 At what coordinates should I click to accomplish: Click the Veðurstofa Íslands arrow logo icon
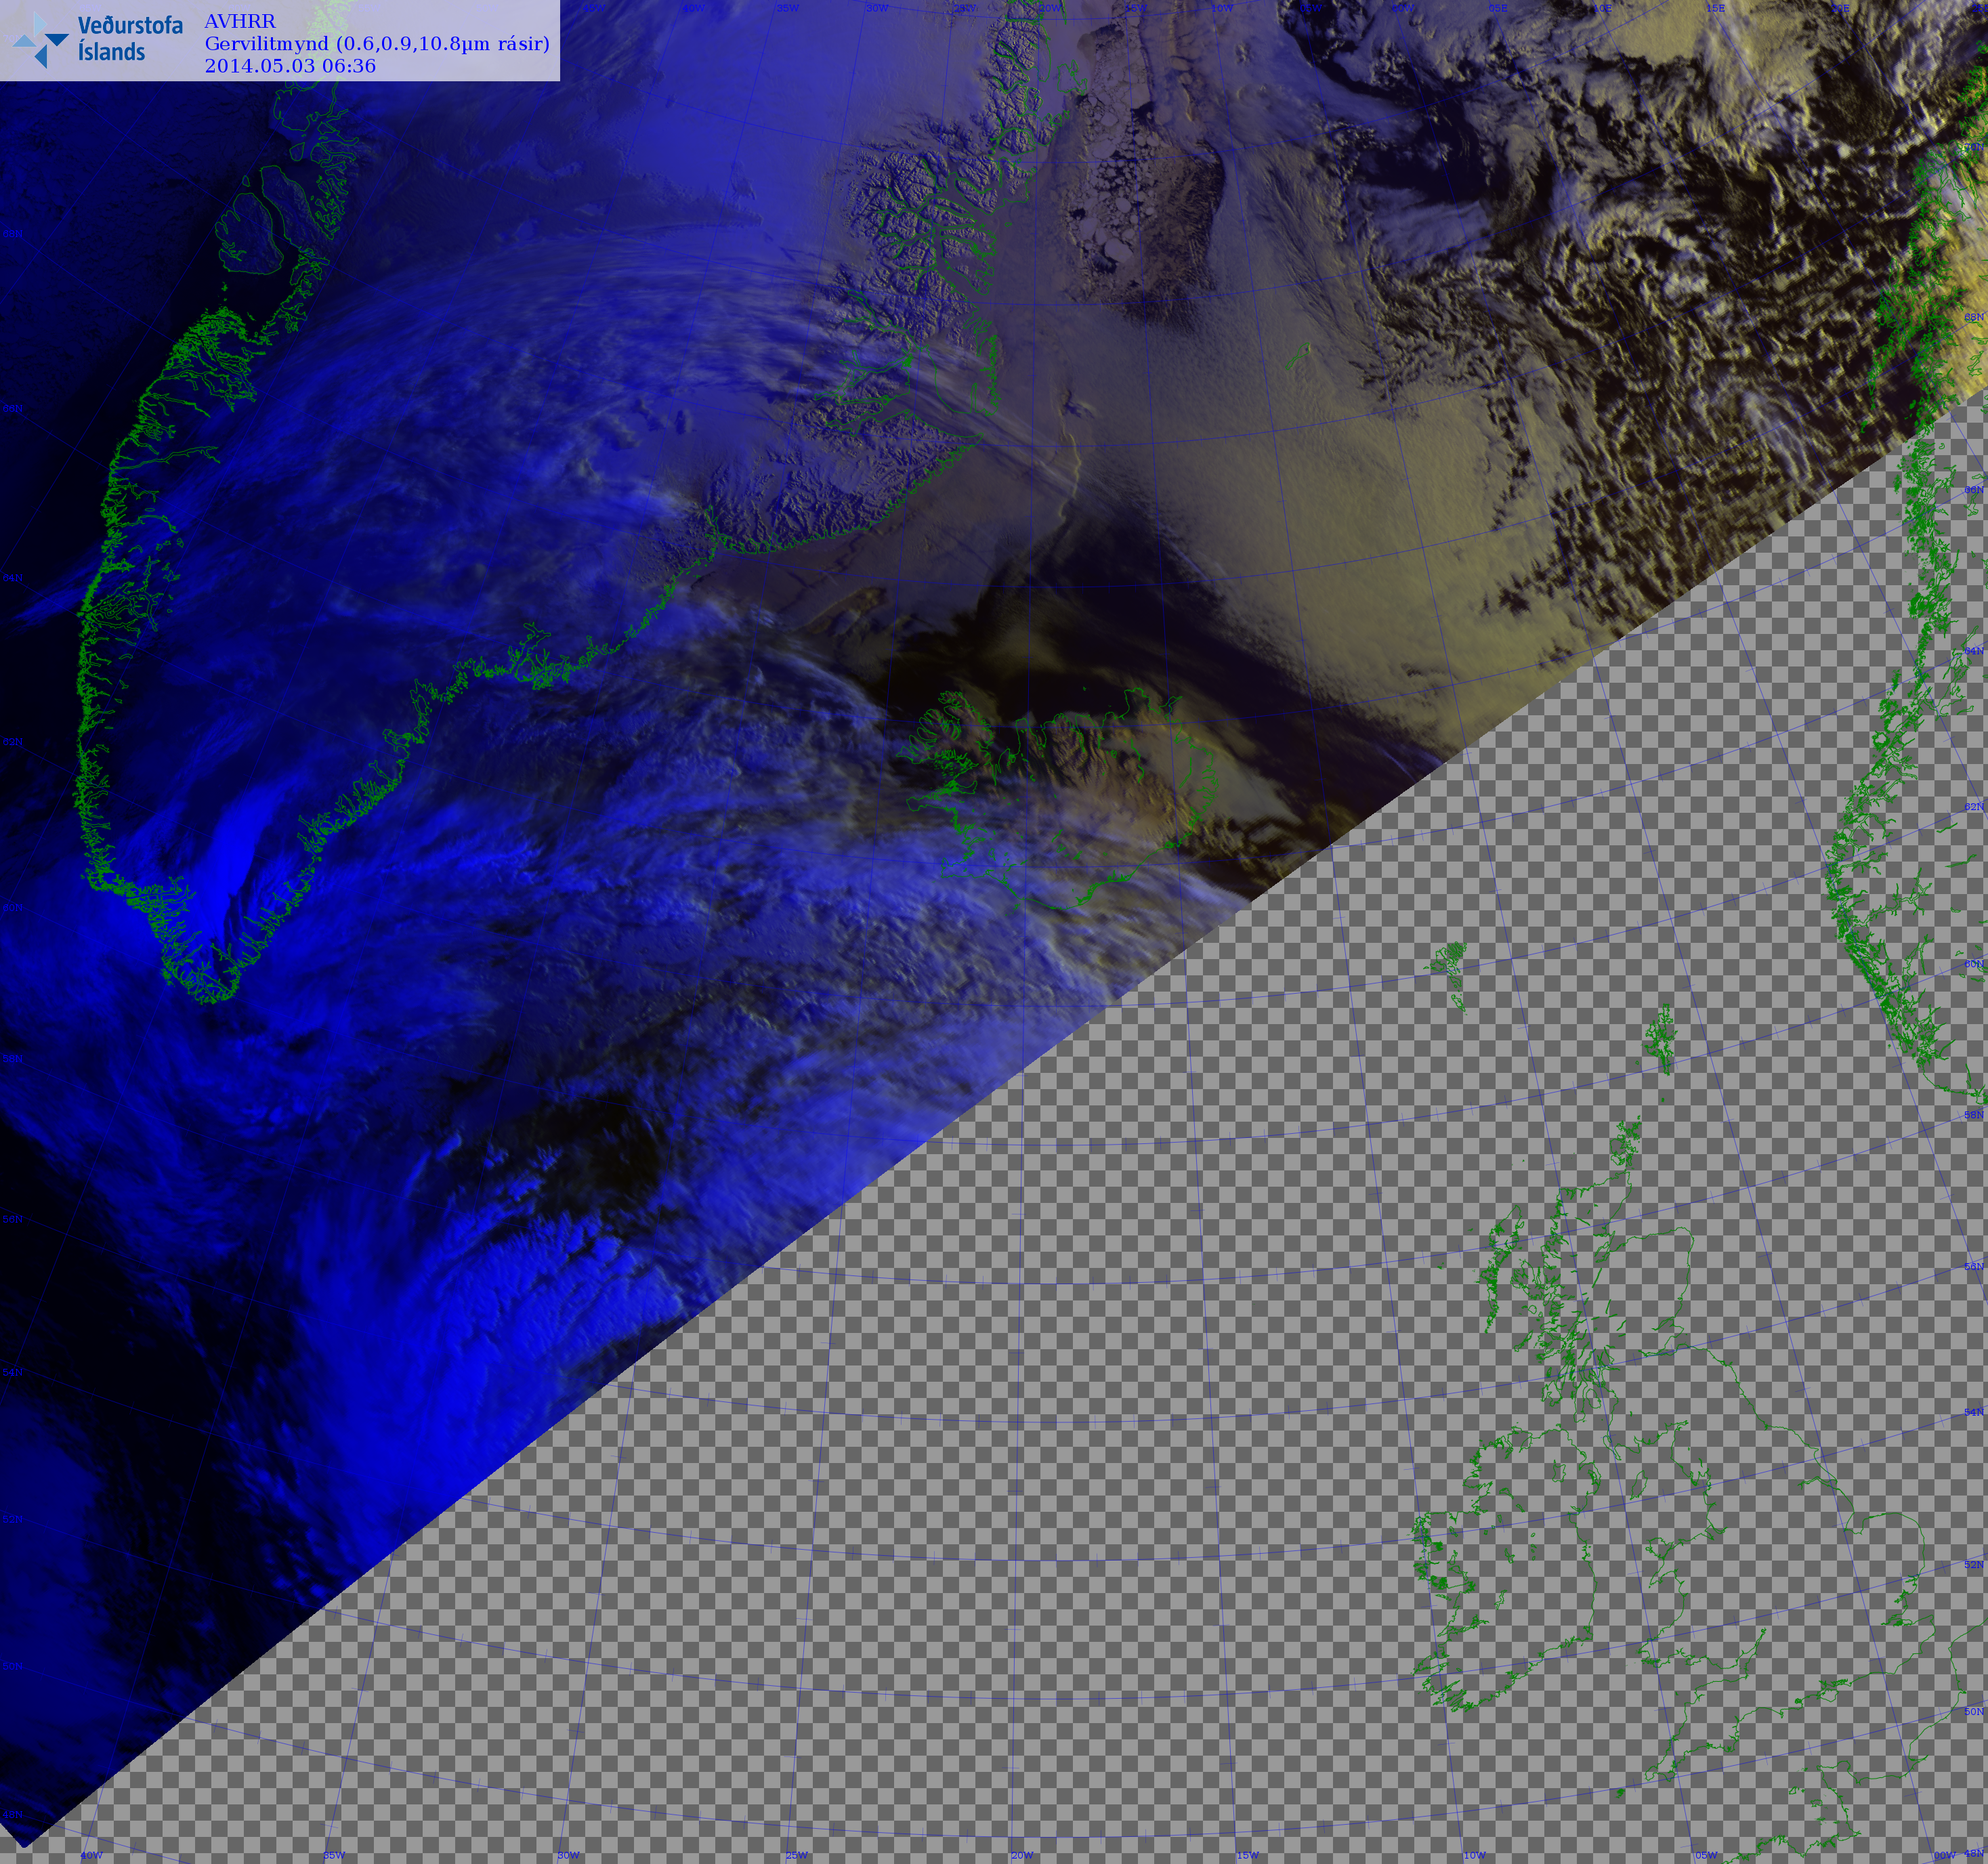click(41, 40)
